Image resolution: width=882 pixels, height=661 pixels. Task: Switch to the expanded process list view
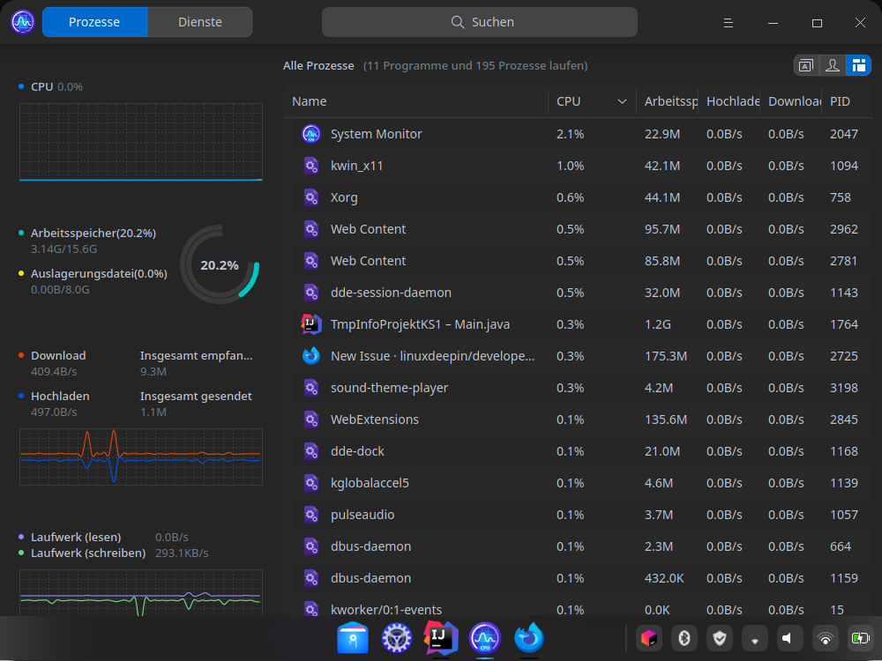click(x=805, y=65)
